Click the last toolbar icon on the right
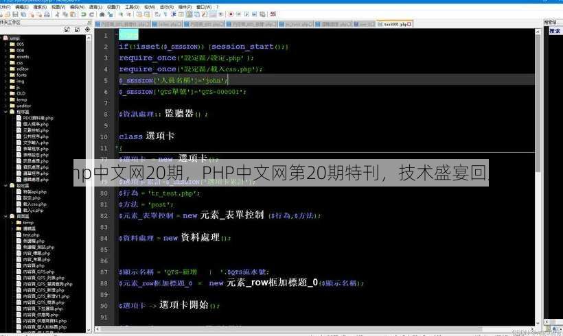The image size is (563, 336). point(273,14)
